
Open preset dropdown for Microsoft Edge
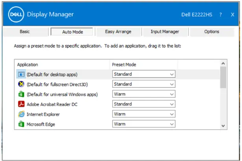point(144,124)
